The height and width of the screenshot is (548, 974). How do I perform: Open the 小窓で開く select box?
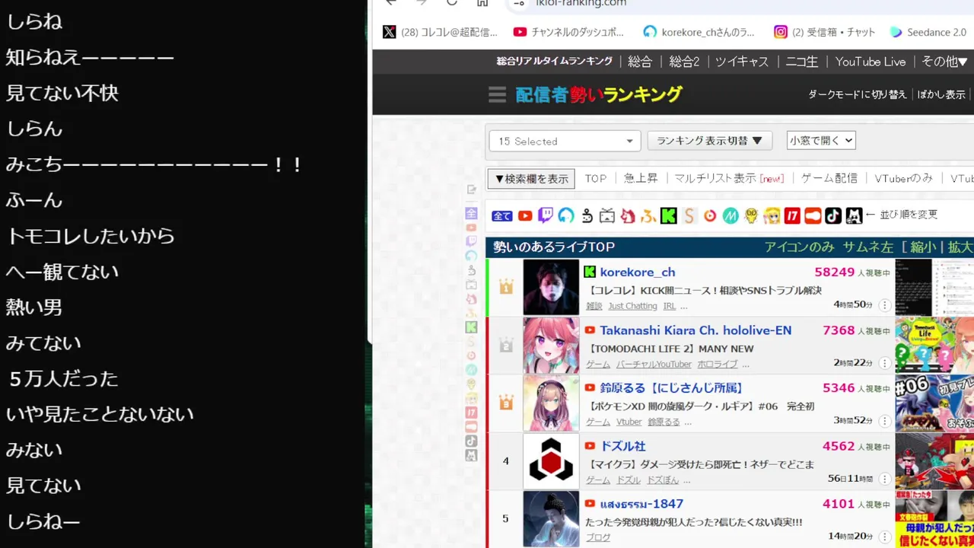(x=821, y=140)
